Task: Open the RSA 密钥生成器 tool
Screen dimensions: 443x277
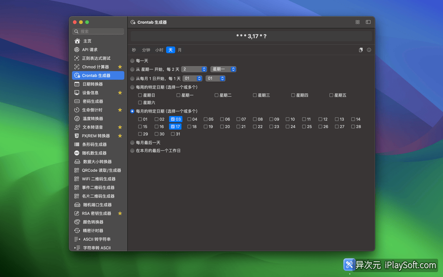Action: [98, 213]
